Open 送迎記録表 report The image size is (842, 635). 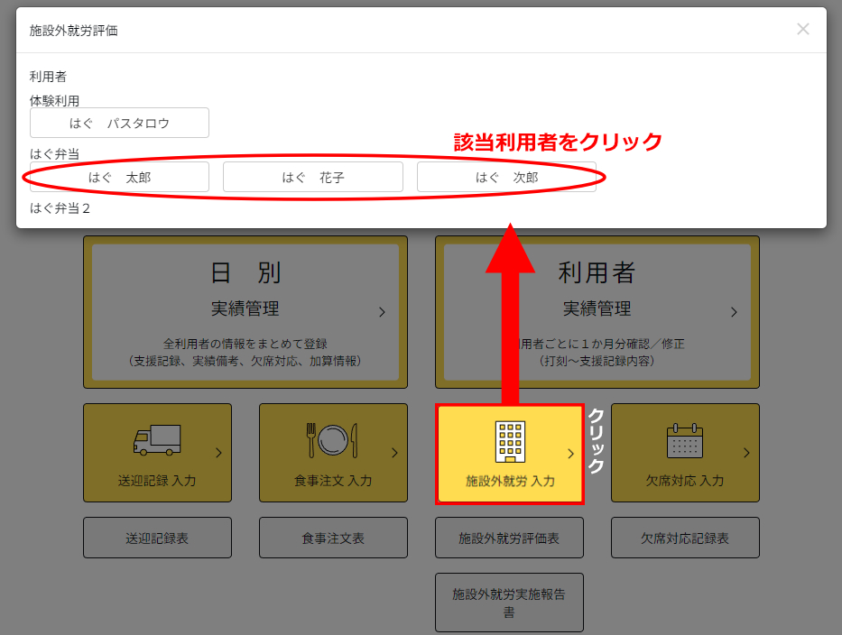click(x=157, y=538)
